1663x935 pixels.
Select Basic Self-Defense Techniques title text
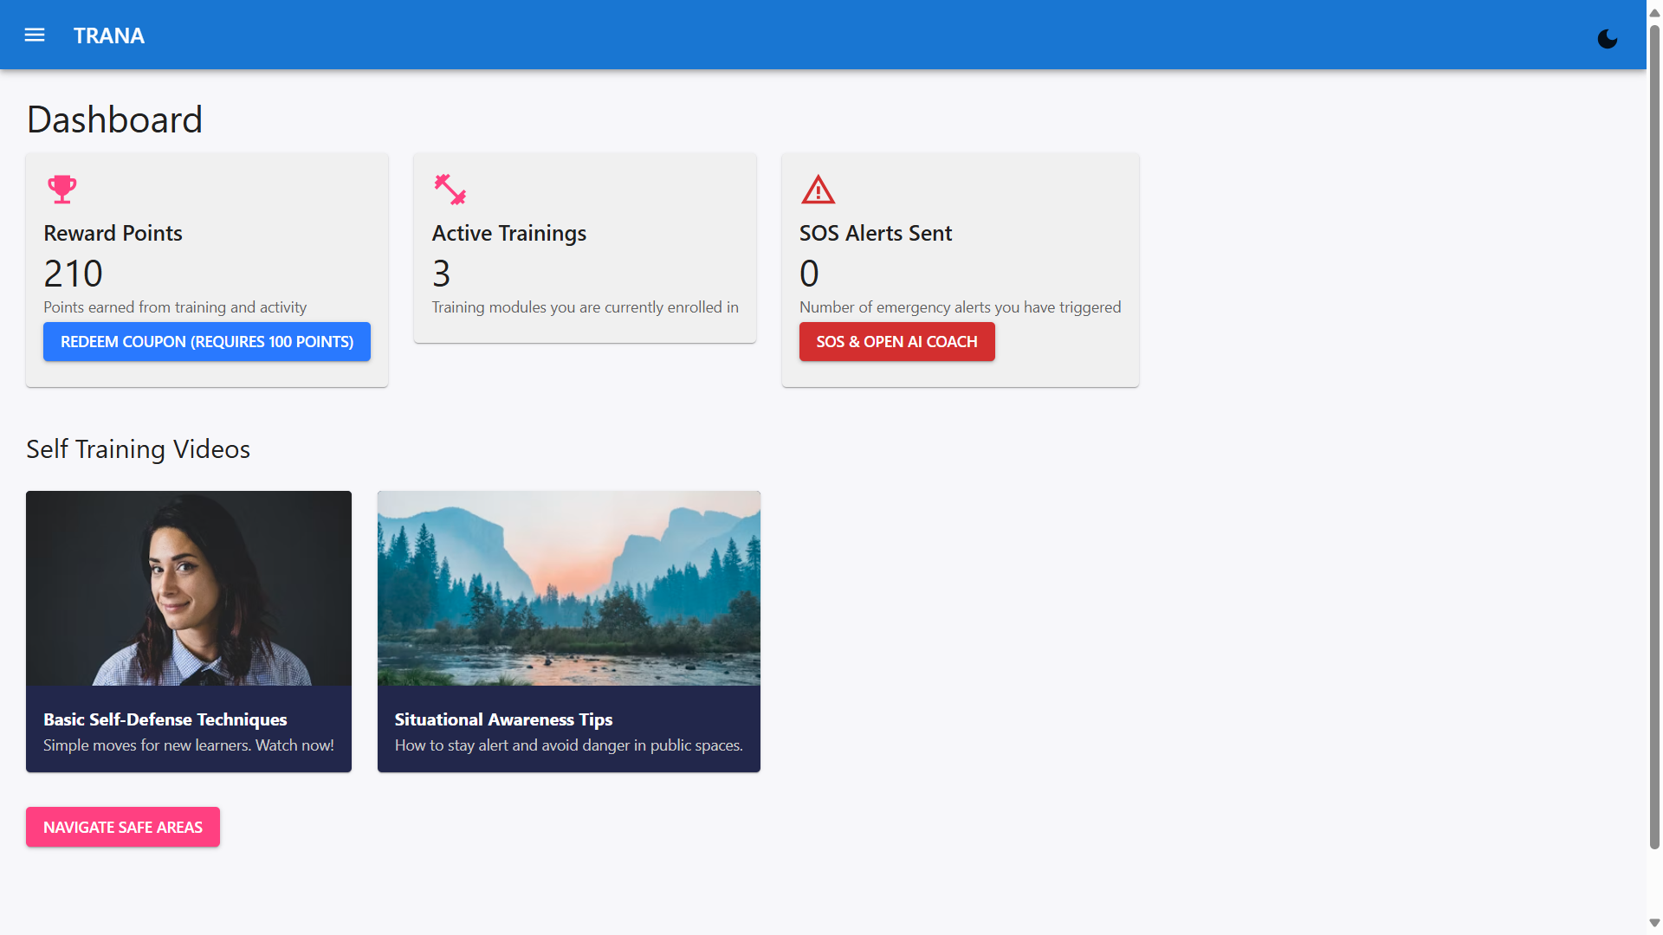tap(165, 719)
